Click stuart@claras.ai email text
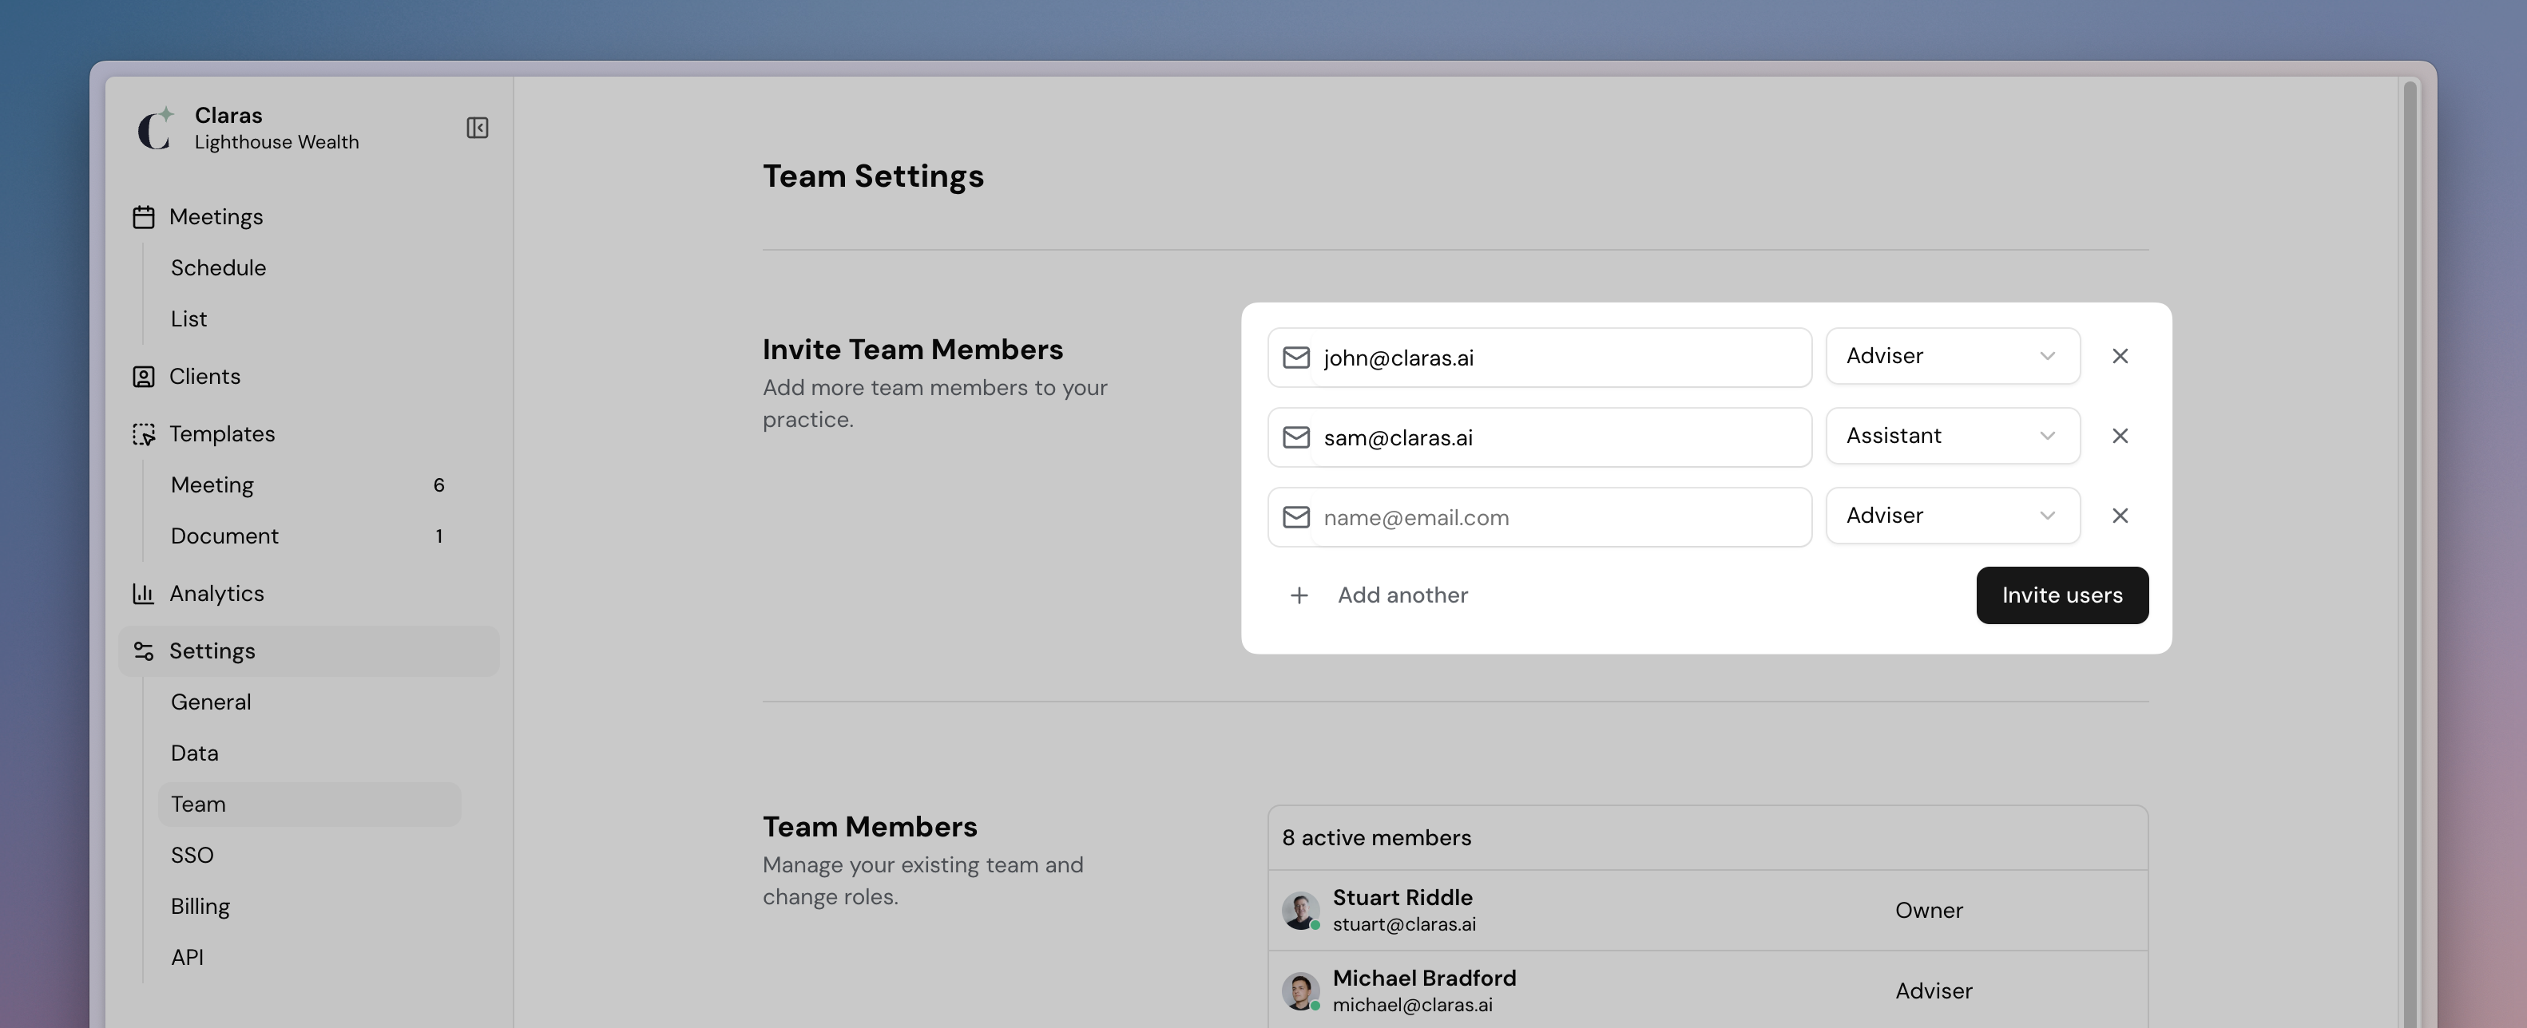This screenshot has width=2527, height=1028. tap(1404, 924)
